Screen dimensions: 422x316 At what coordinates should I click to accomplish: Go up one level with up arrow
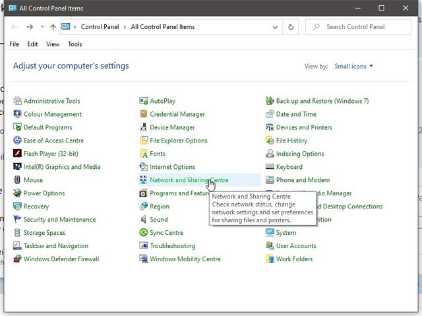53,27
